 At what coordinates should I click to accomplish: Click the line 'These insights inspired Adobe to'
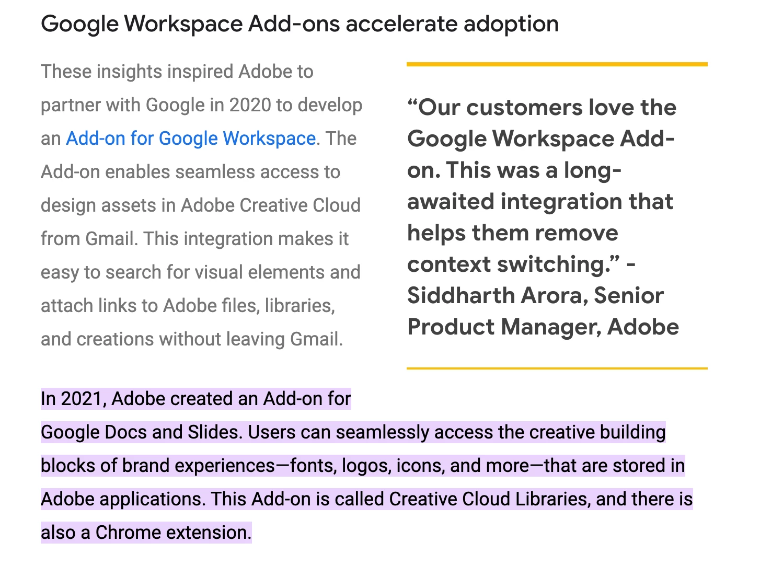(177, 72)
